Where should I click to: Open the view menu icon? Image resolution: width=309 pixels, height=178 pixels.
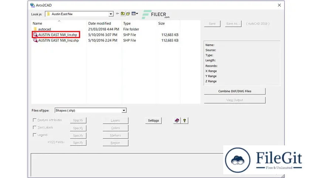135,14
